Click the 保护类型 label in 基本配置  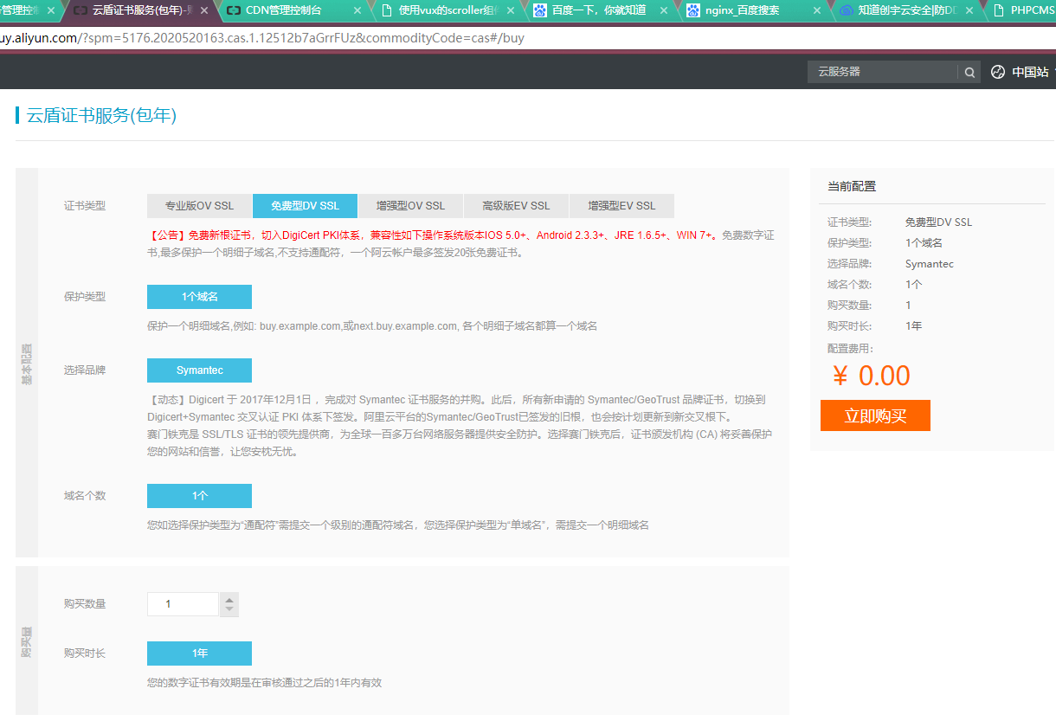point(85,297)
